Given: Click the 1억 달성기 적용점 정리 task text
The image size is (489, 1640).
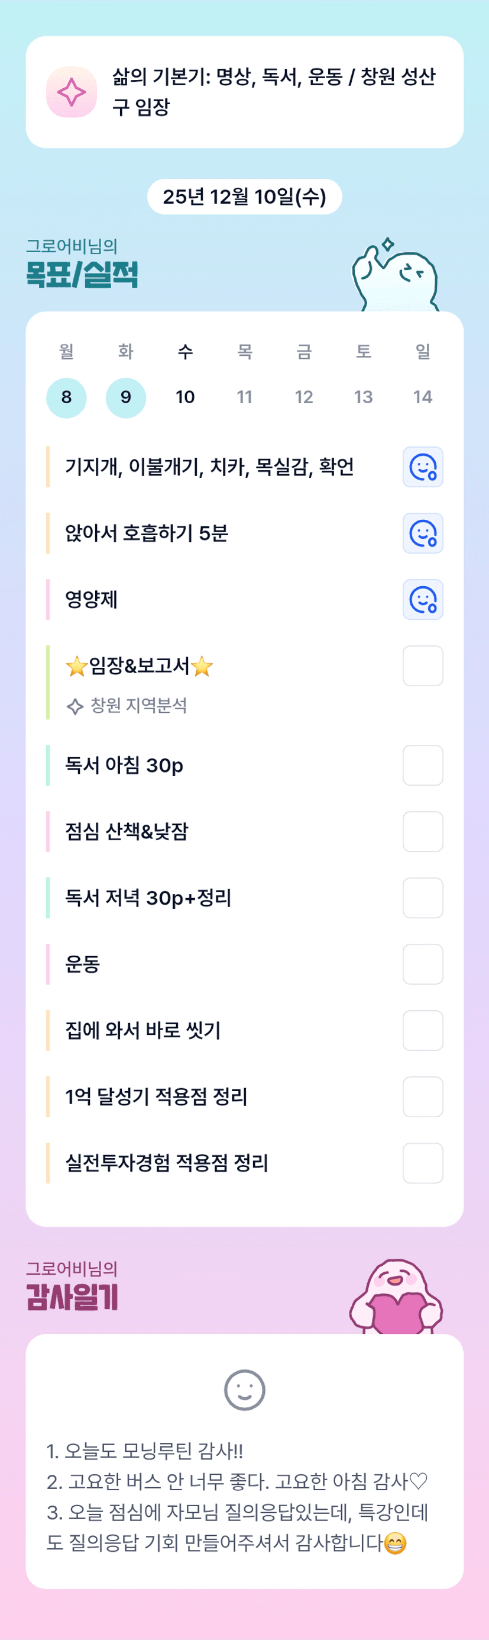Looking at the screenshot, I should [157, 1096].
